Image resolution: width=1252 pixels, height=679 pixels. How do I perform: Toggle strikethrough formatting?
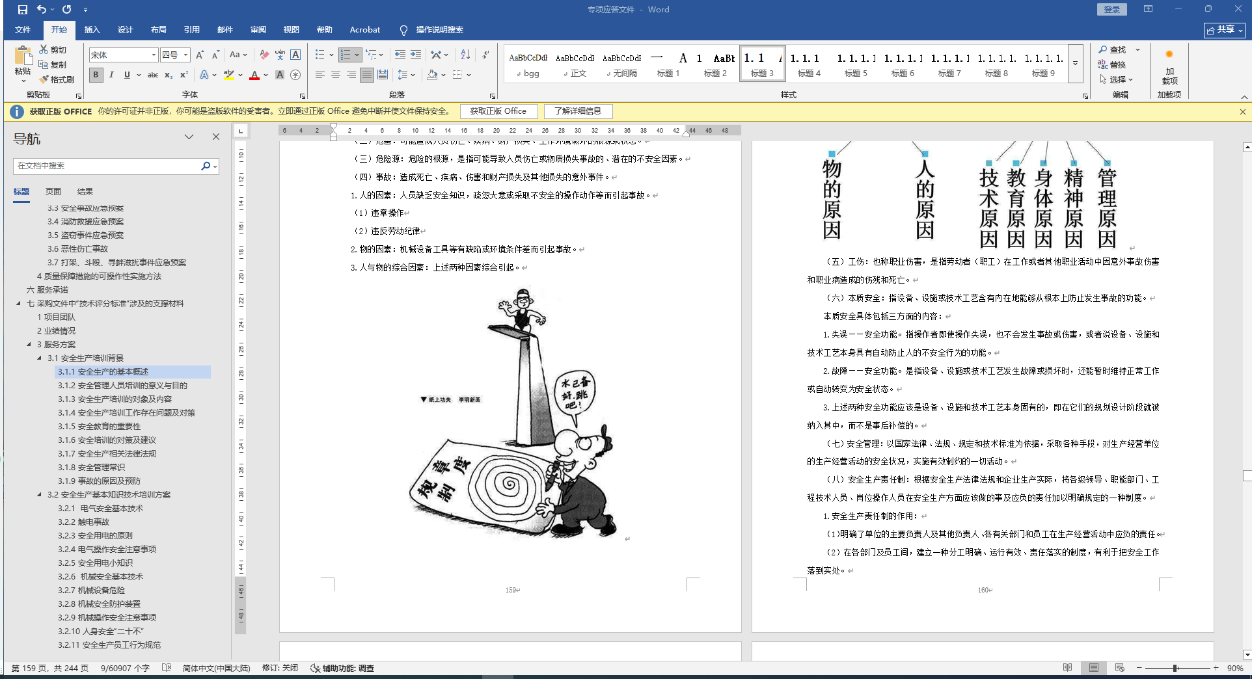click(153, 75)
